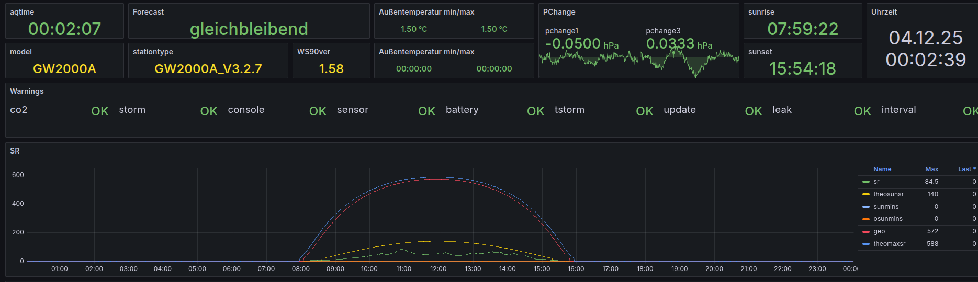Click the model value GW2000A

click(64, 68)
